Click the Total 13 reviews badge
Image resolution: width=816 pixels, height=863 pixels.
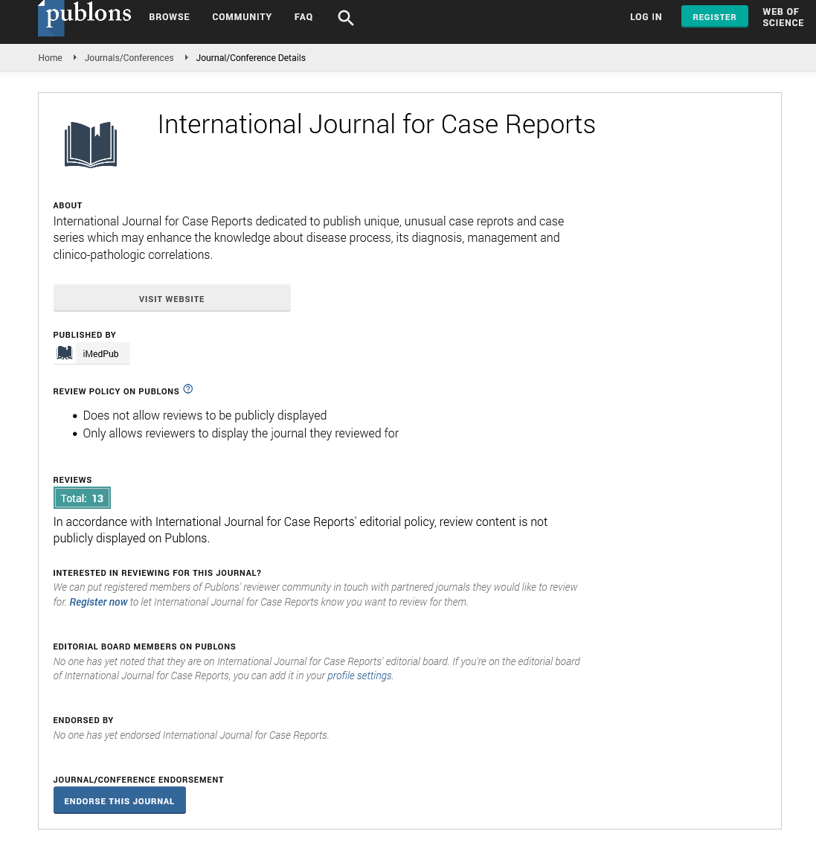coord(82,498)
